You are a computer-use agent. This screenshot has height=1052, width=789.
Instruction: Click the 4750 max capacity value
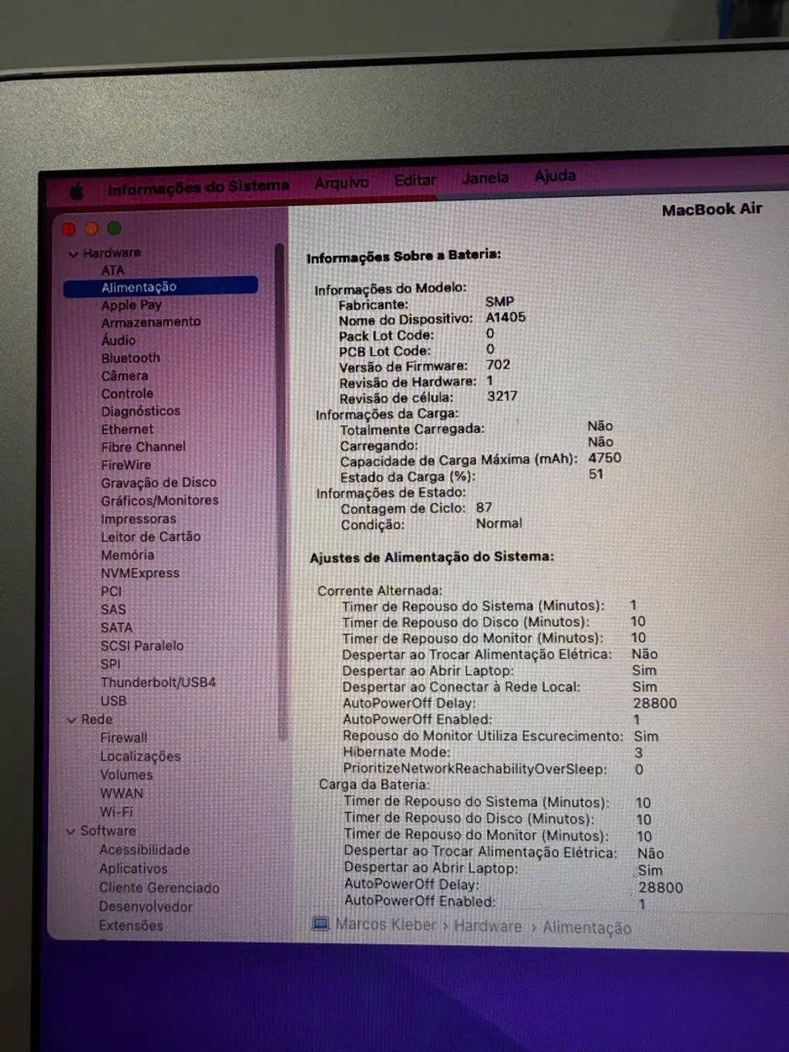(604, 458)
